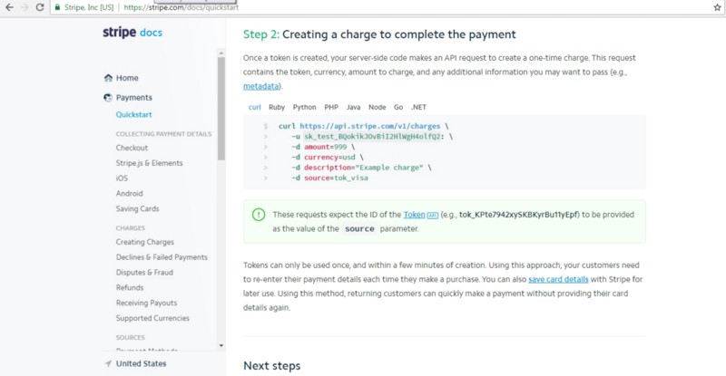Click the sidebar vertical scrollbar

(x=221, y=109)
